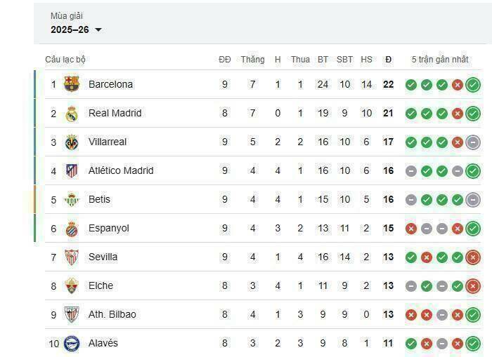Click the Betis club crest
492x357 pixels.
[x=72, y=199]
